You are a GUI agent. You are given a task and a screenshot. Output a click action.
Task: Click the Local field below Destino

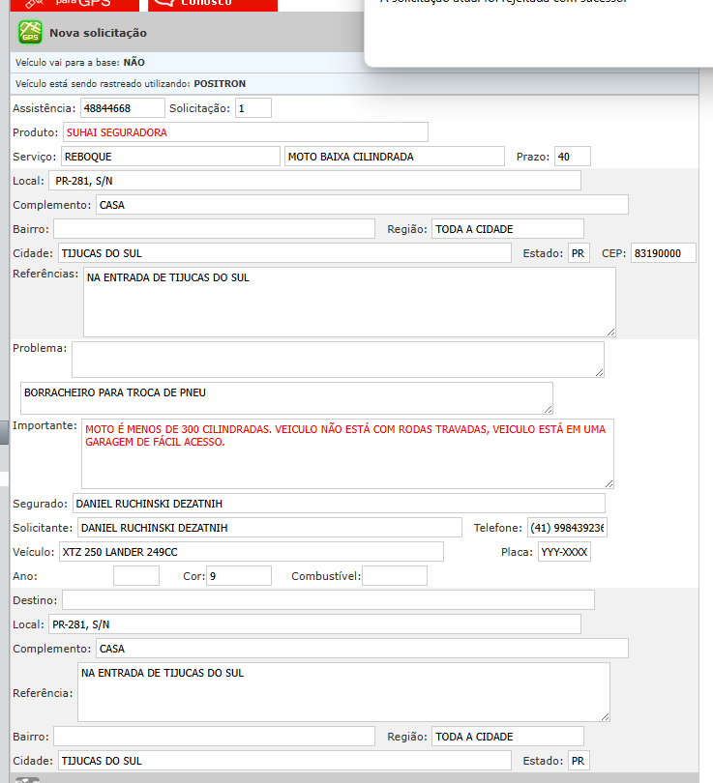[x=314, y=624]
